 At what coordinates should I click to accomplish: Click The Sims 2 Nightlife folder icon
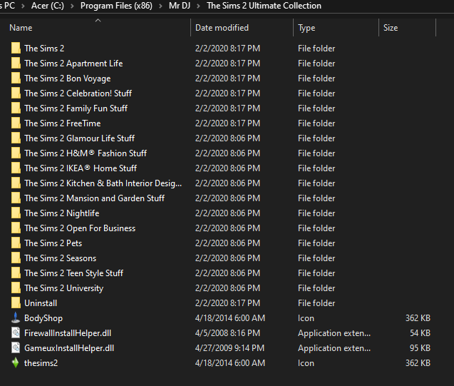16,213
